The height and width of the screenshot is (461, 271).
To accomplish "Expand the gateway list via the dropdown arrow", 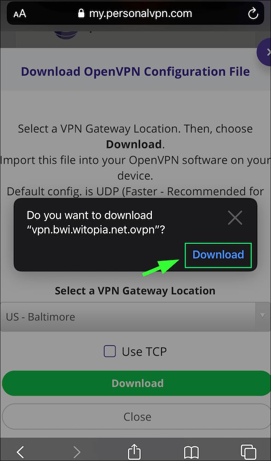I will pyautogui.click(x=263, y=315).
